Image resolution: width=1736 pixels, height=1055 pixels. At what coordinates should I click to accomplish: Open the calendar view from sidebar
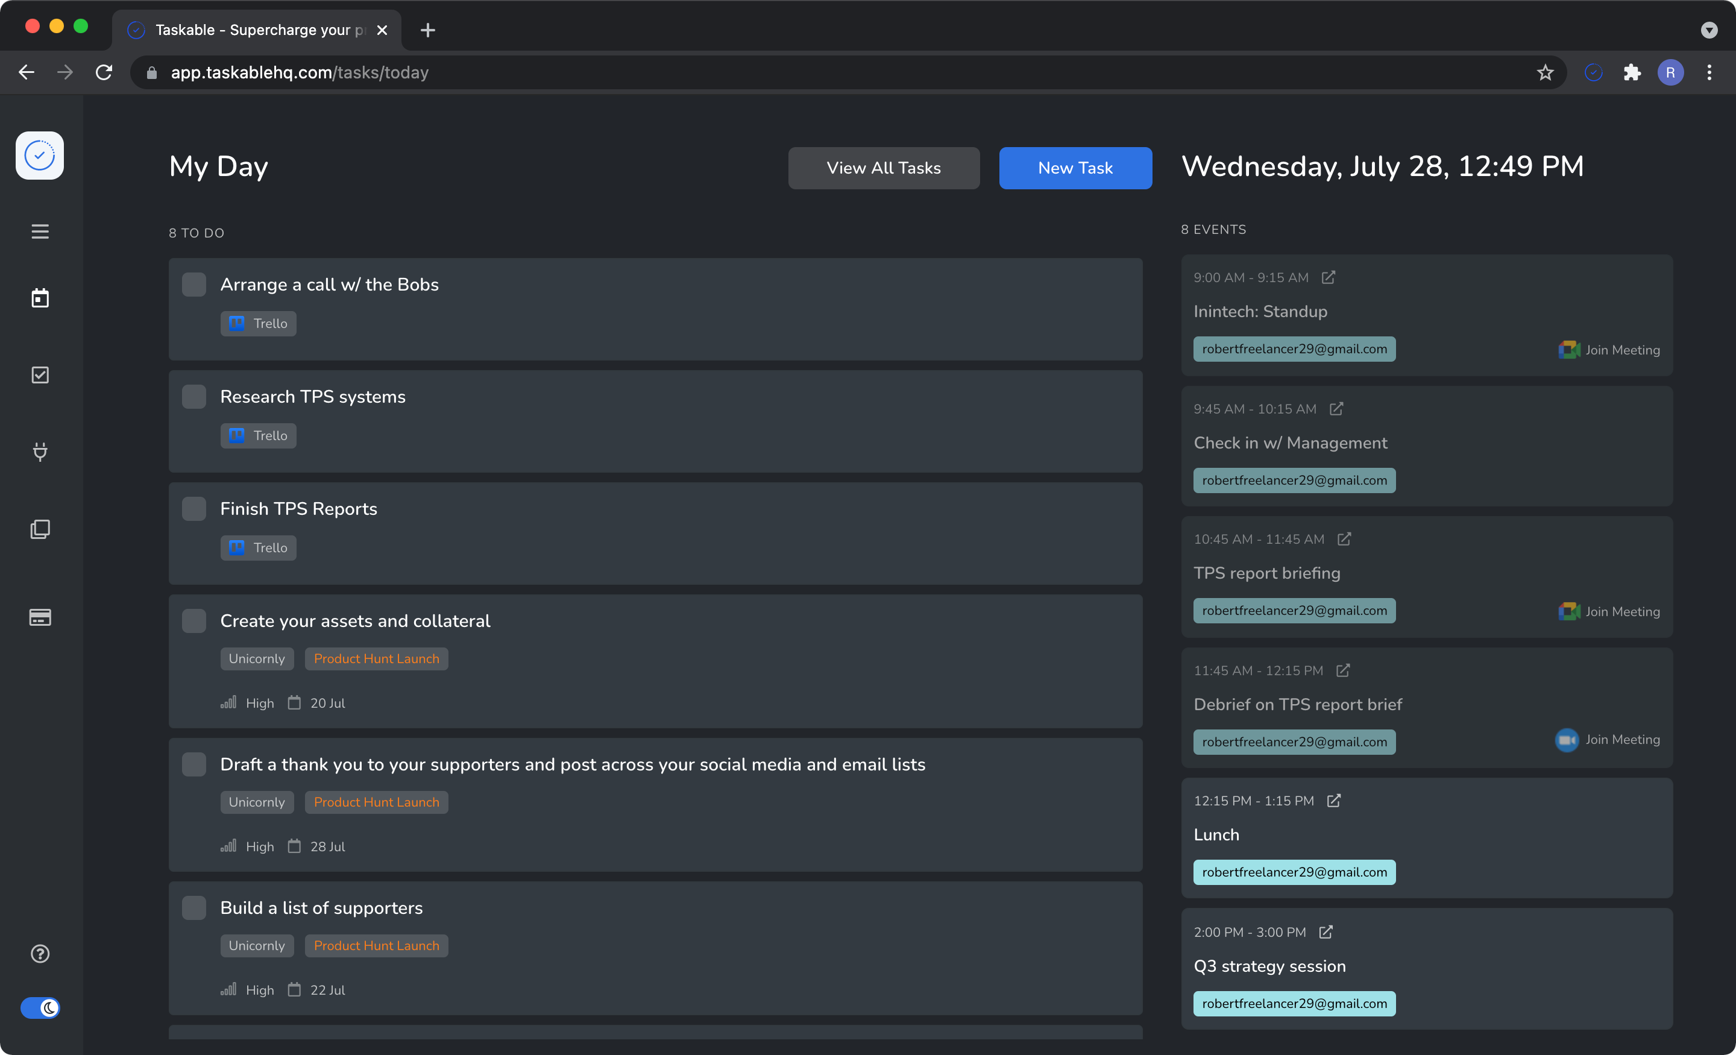click(40, 298)
